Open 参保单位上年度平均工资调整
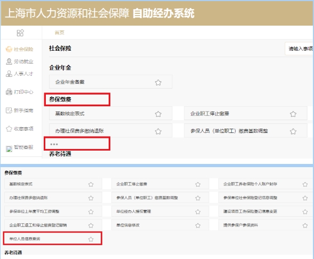The width and height of the screenshot is (314, 259). tap(53, 211)
